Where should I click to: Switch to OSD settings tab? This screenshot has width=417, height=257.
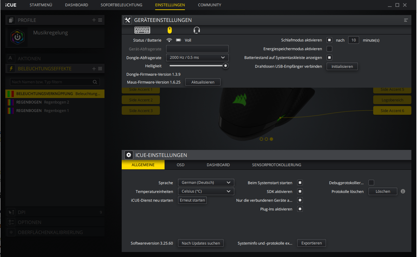pyautogui.click(x=181, y=165)
